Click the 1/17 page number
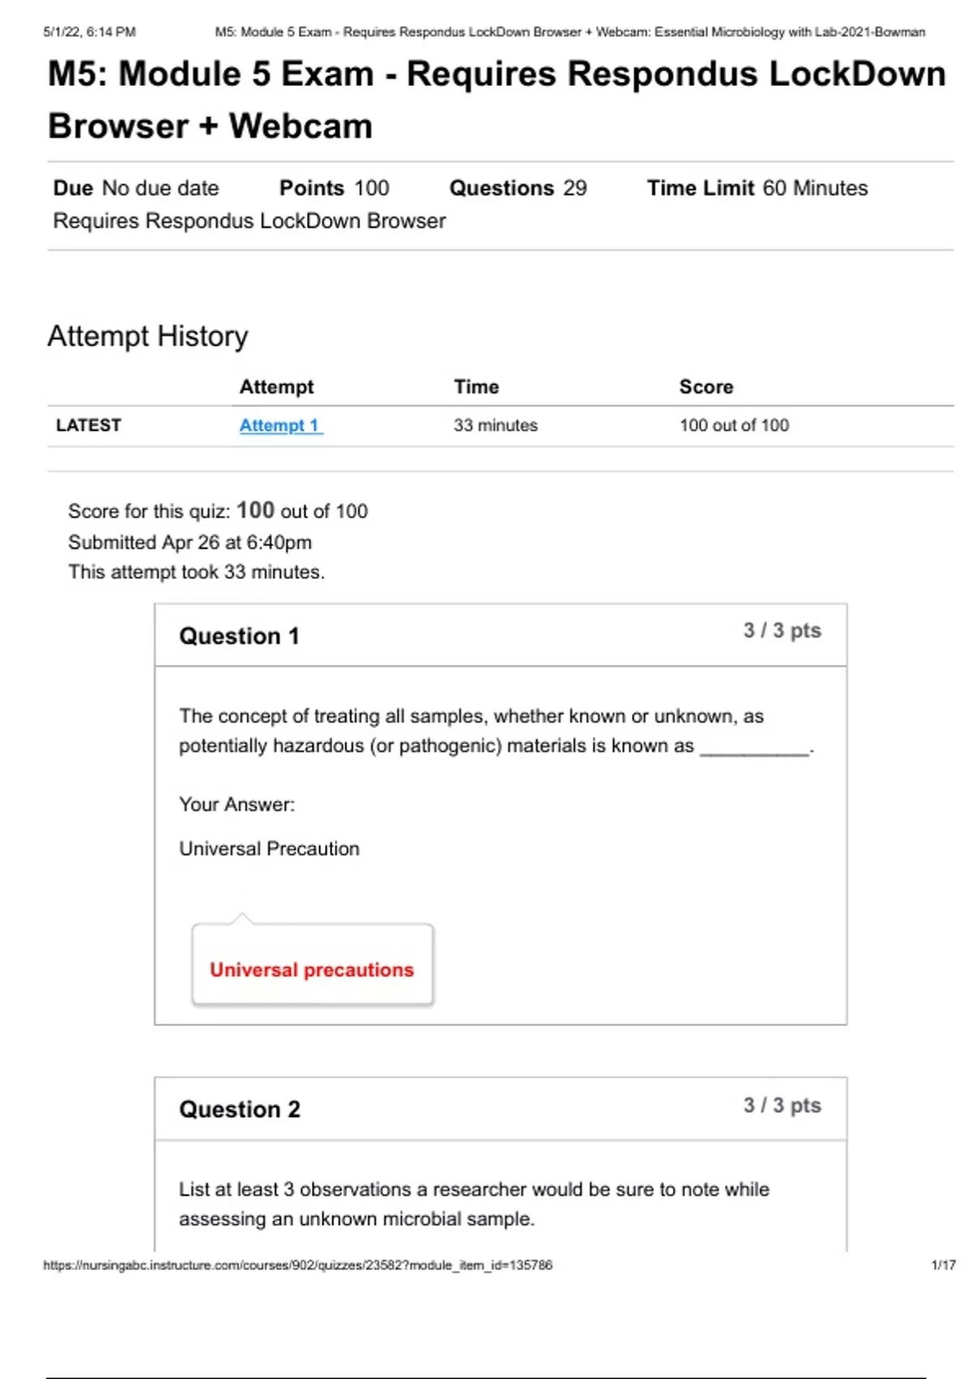973x1379 pixels. pos(943,1265)
